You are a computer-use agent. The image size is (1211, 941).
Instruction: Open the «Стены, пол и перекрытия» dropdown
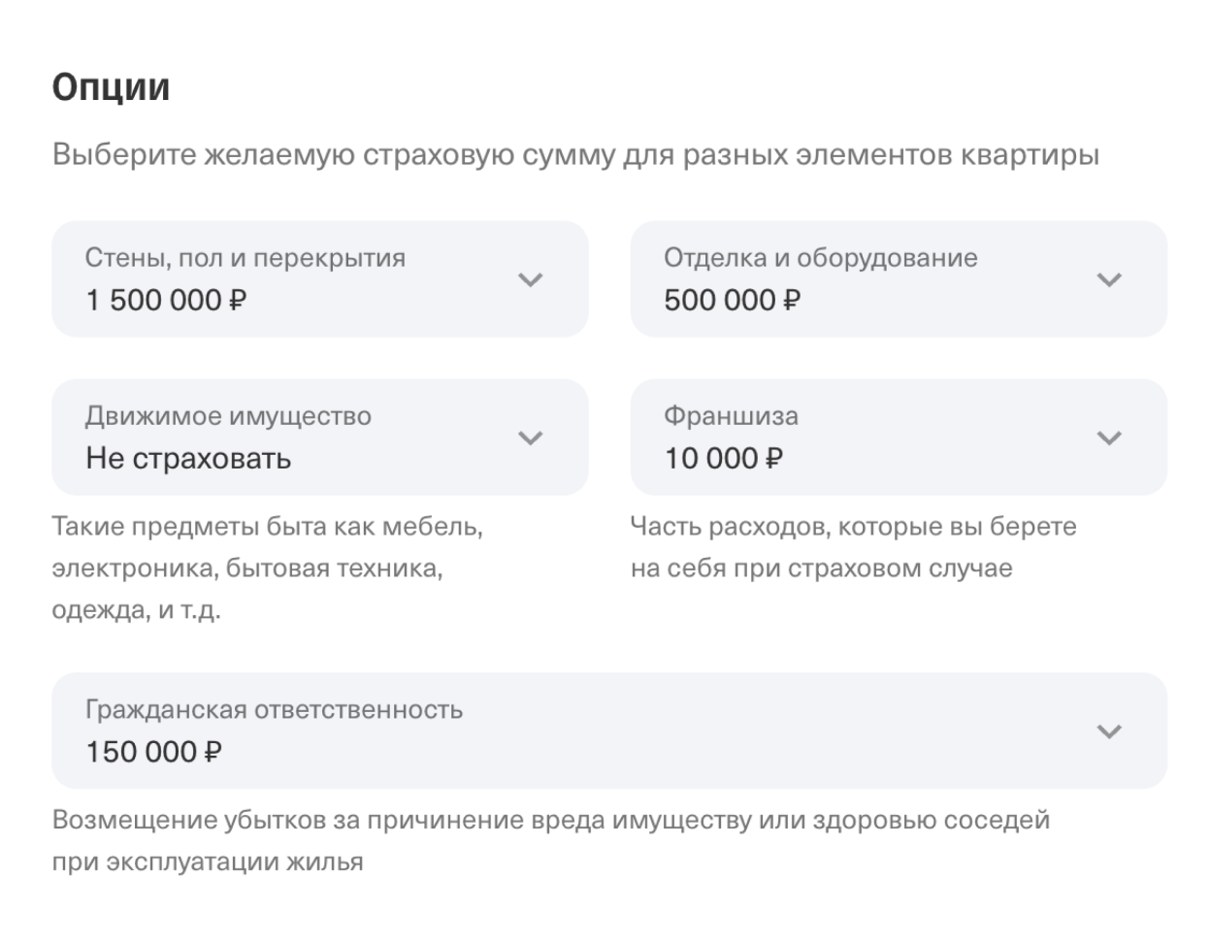[320, 278]
